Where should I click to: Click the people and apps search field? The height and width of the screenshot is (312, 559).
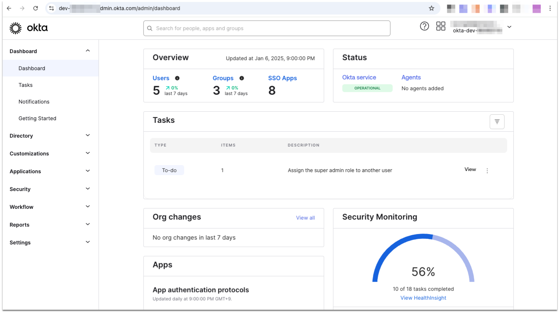coord(267,28)
